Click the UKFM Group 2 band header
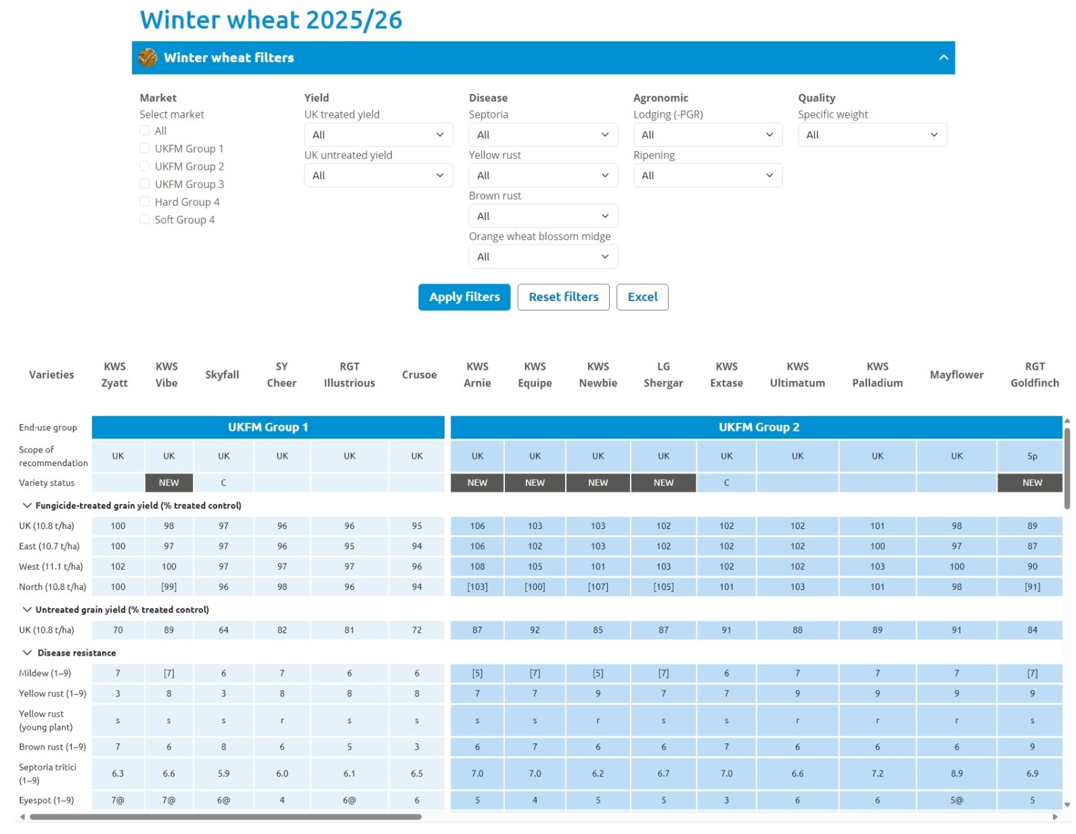The image size is (1076, 834). click(x=757, y=427)
